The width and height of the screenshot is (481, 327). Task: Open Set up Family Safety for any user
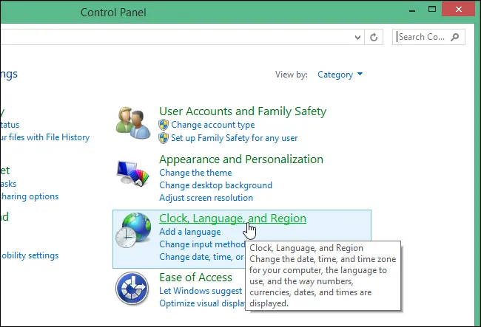coord(235,138)
